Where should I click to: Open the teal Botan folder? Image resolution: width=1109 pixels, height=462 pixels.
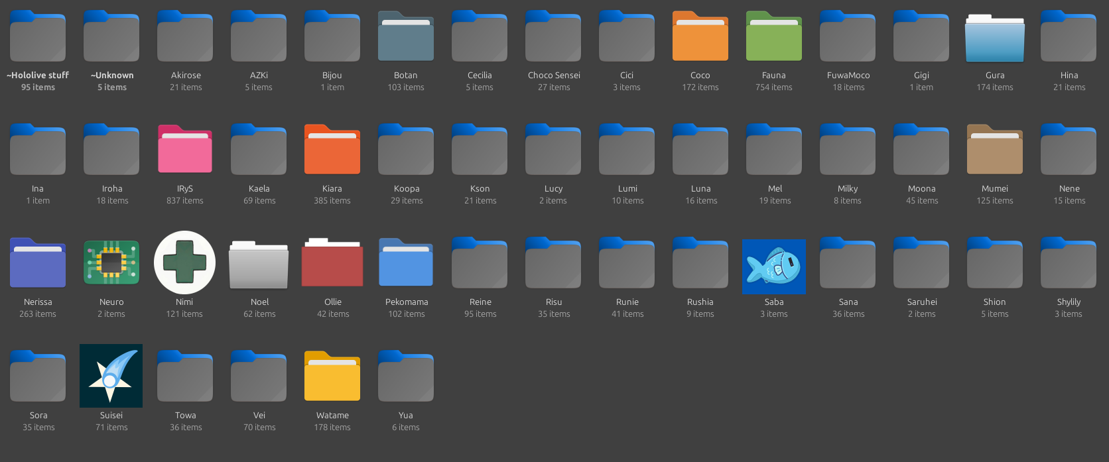[406, 36]
